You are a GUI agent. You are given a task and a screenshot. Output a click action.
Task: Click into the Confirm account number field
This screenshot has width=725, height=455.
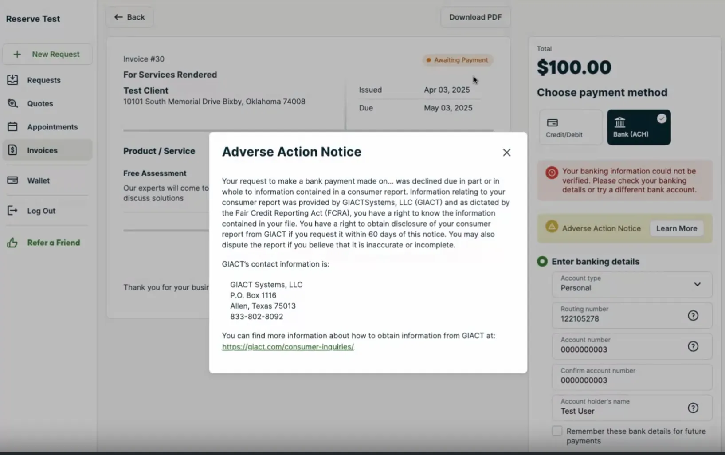pos(632,377)
